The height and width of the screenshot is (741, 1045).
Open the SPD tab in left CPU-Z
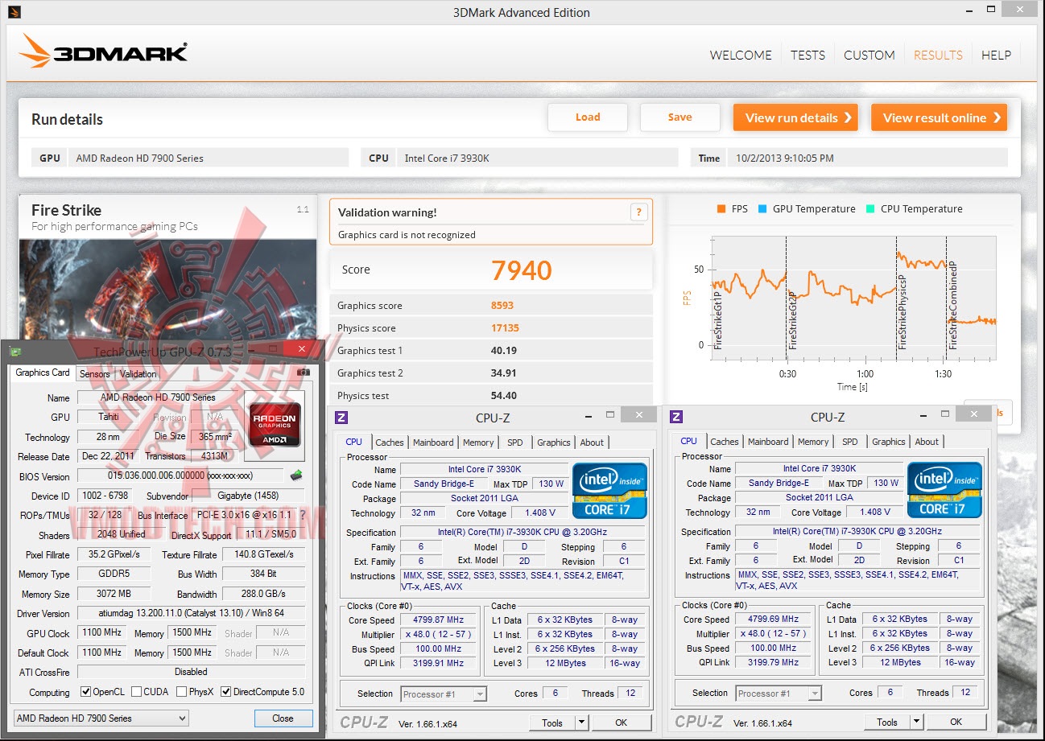click(515, 443)
